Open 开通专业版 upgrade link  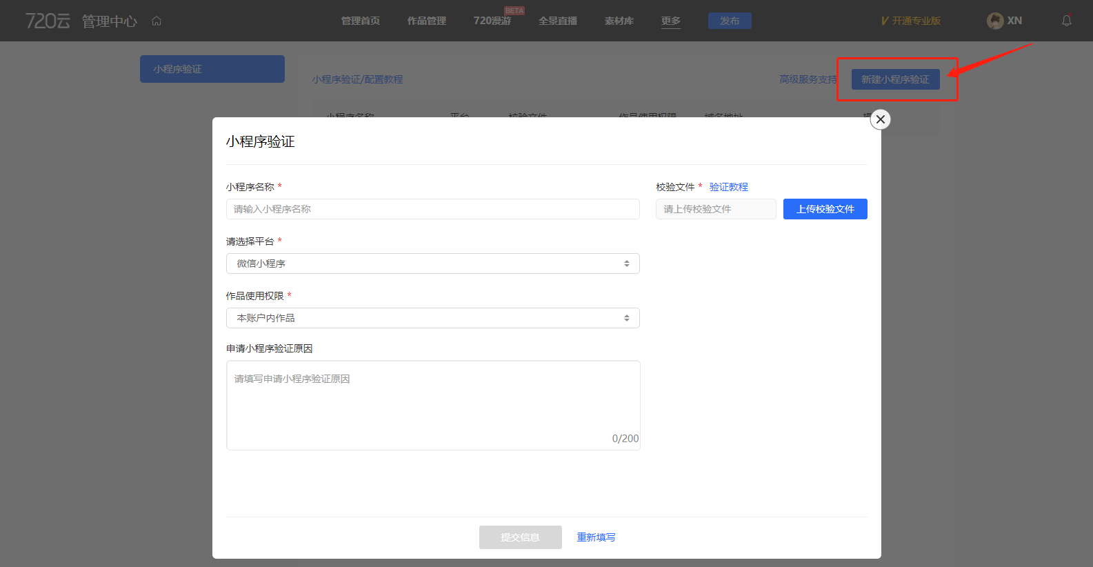(910, 21)
